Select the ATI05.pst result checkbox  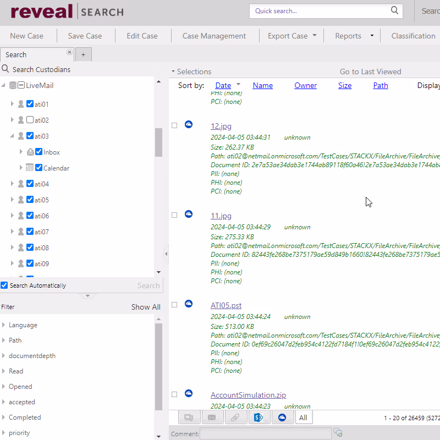coord(174,305)
